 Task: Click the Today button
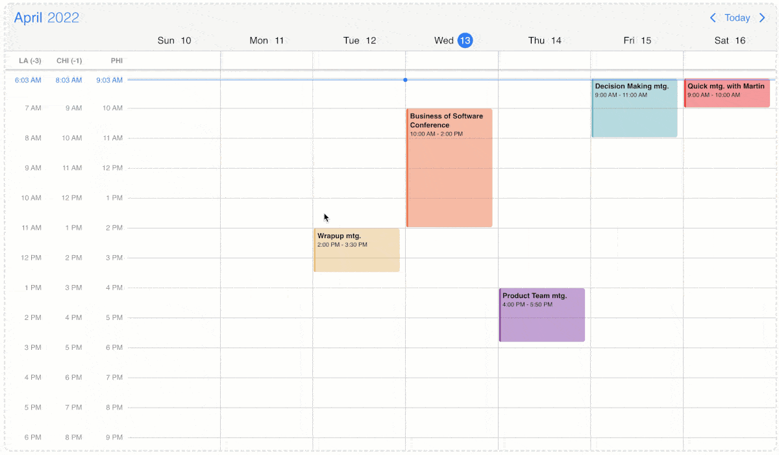coord(737,18)
